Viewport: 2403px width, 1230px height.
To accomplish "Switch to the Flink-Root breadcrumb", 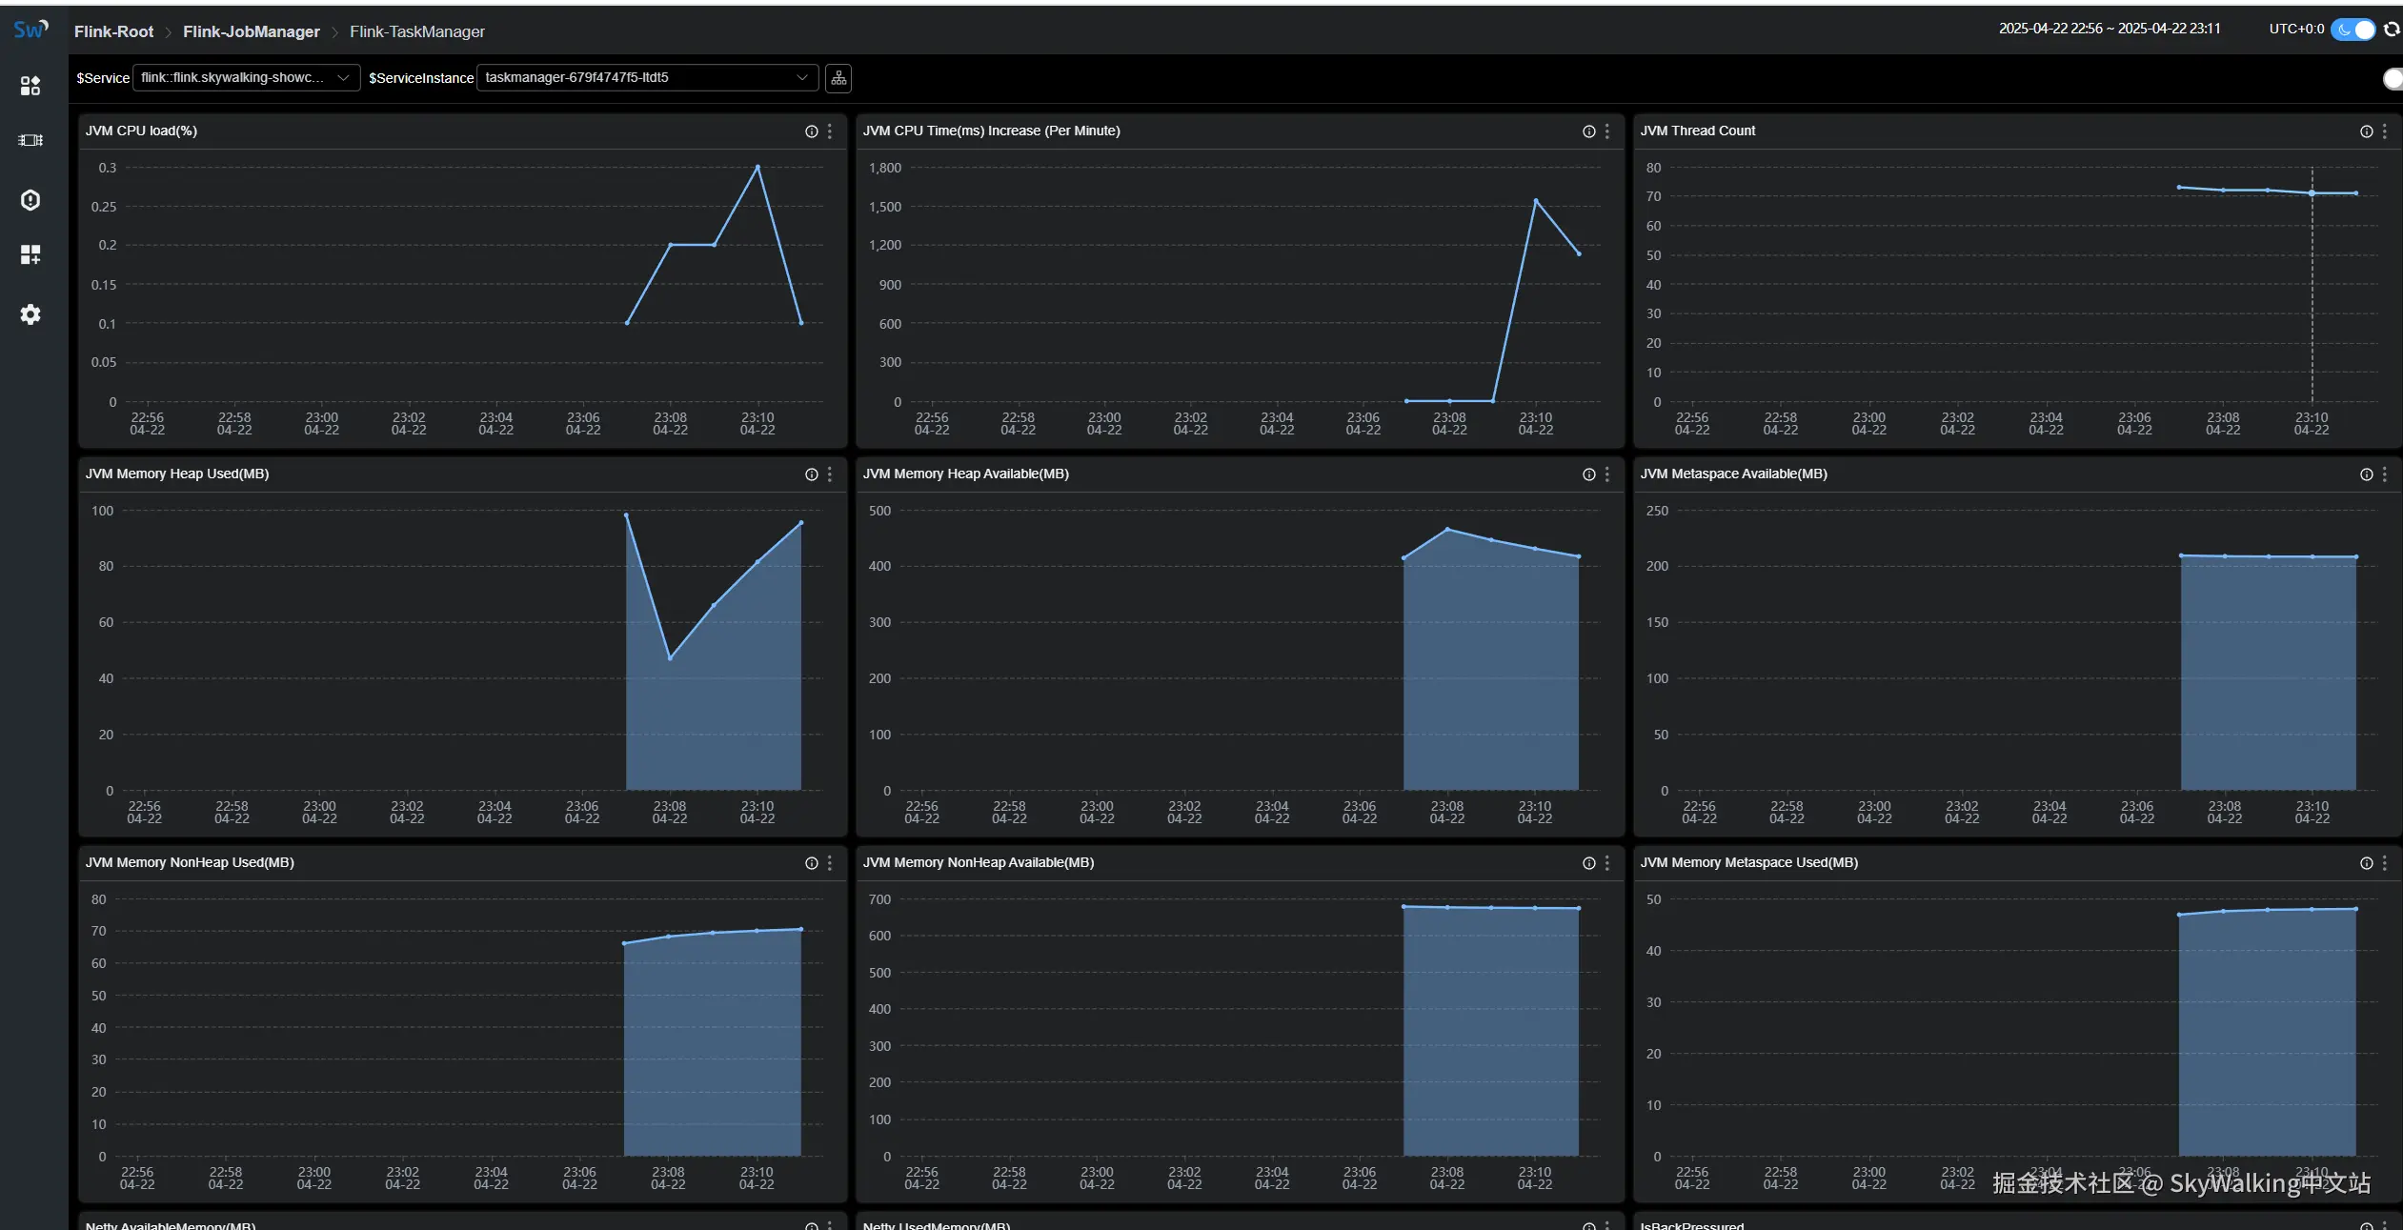I will pyautogui.click(x=113, y=31).
